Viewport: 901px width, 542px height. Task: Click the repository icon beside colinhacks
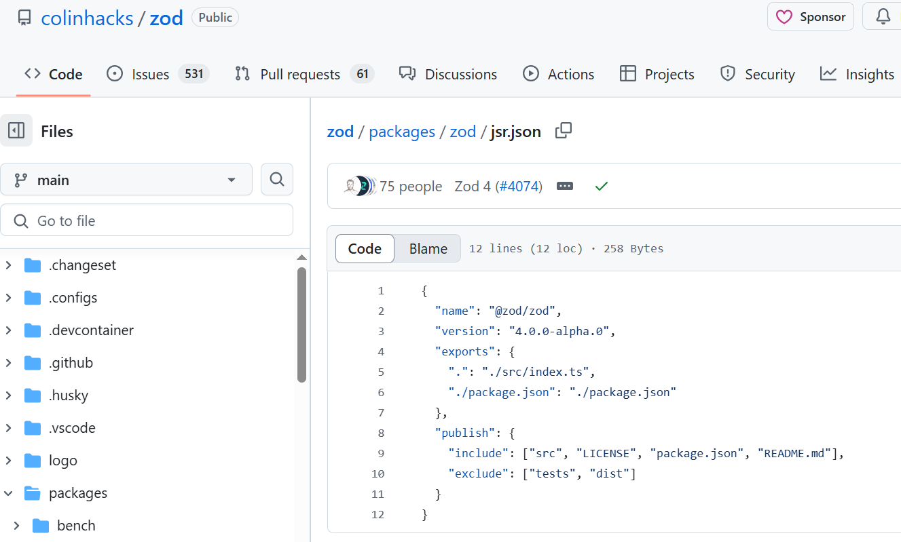[24, 18]
